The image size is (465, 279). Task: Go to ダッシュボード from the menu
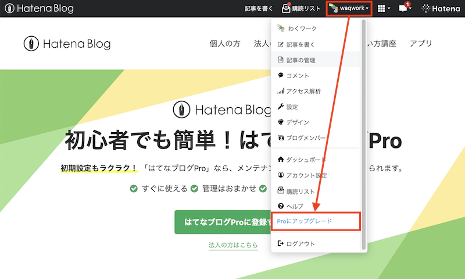(x=315, y=160)
